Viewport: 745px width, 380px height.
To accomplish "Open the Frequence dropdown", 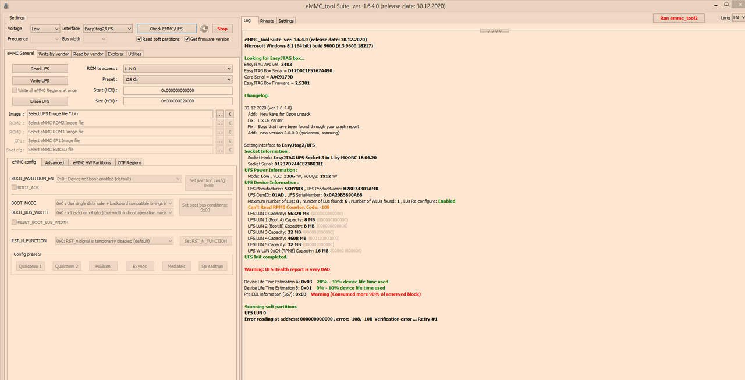I will point(45,39).
